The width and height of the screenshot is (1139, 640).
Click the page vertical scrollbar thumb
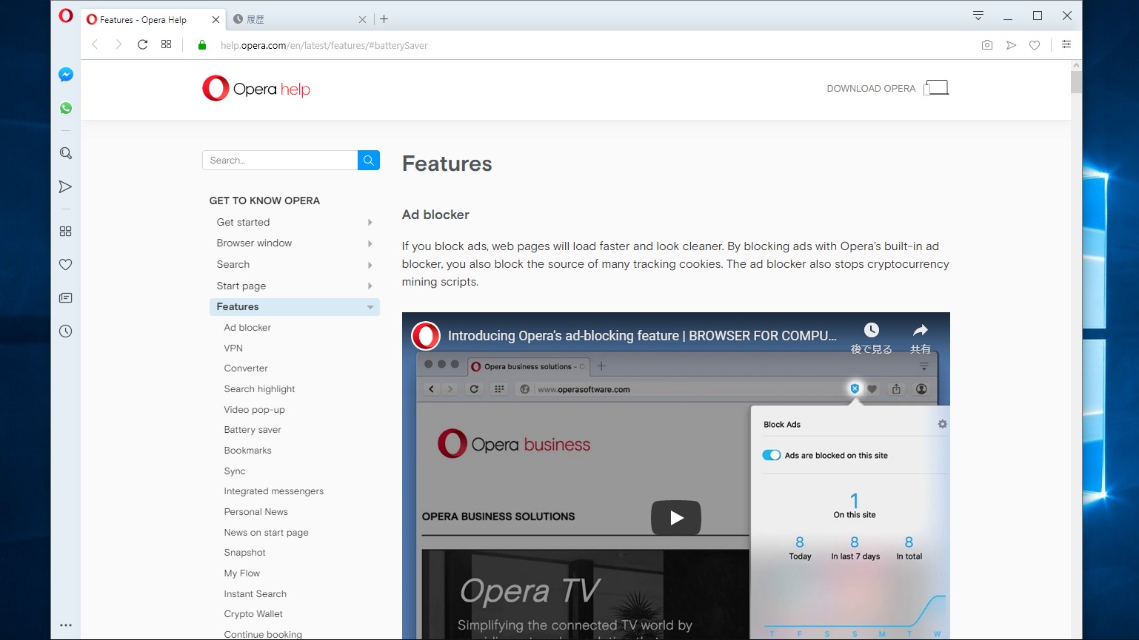[1076, 81]
